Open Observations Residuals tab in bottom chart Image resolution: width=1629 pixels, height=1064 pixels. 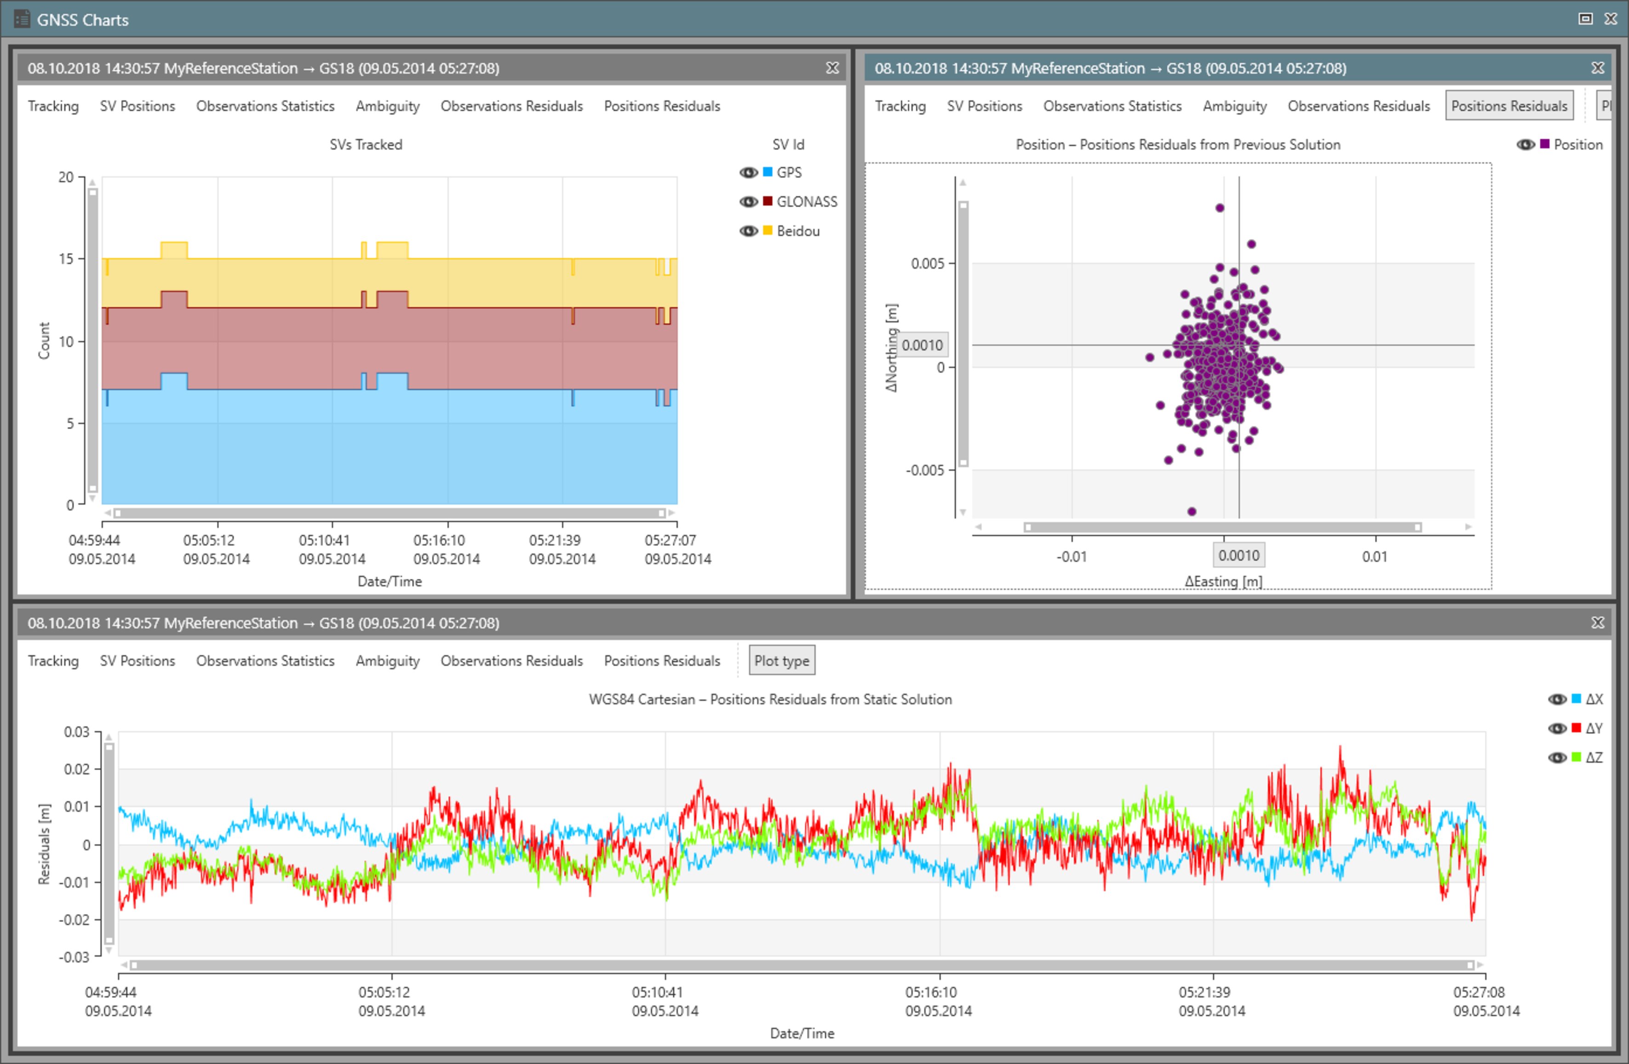512,660
